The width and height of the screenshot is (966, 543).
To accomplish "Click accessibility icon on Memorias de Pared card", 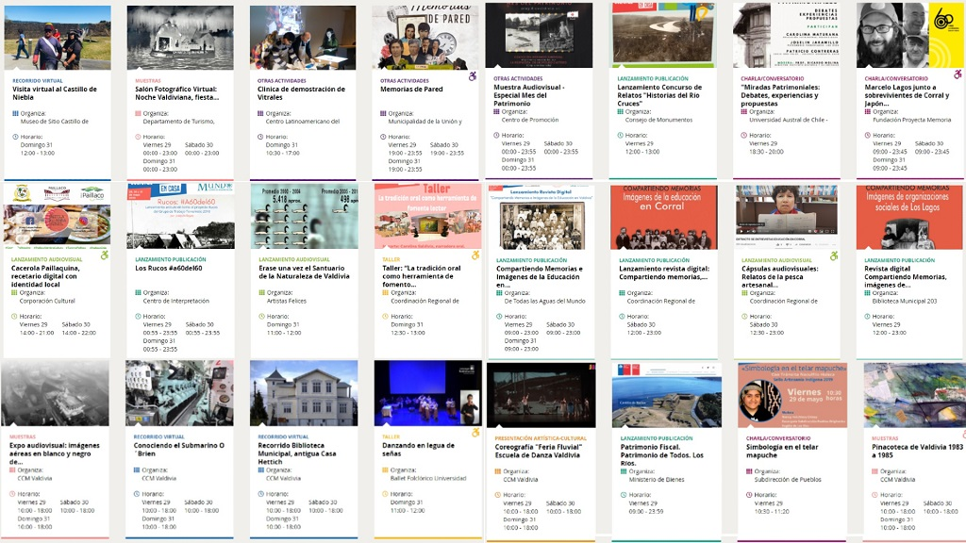I will [x=473, y=76].
